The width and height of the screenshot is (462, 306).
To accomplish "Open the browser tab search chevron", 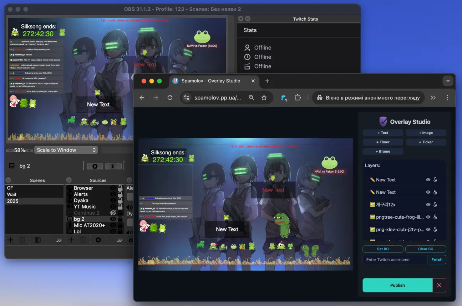I will (x=448, y=81).
